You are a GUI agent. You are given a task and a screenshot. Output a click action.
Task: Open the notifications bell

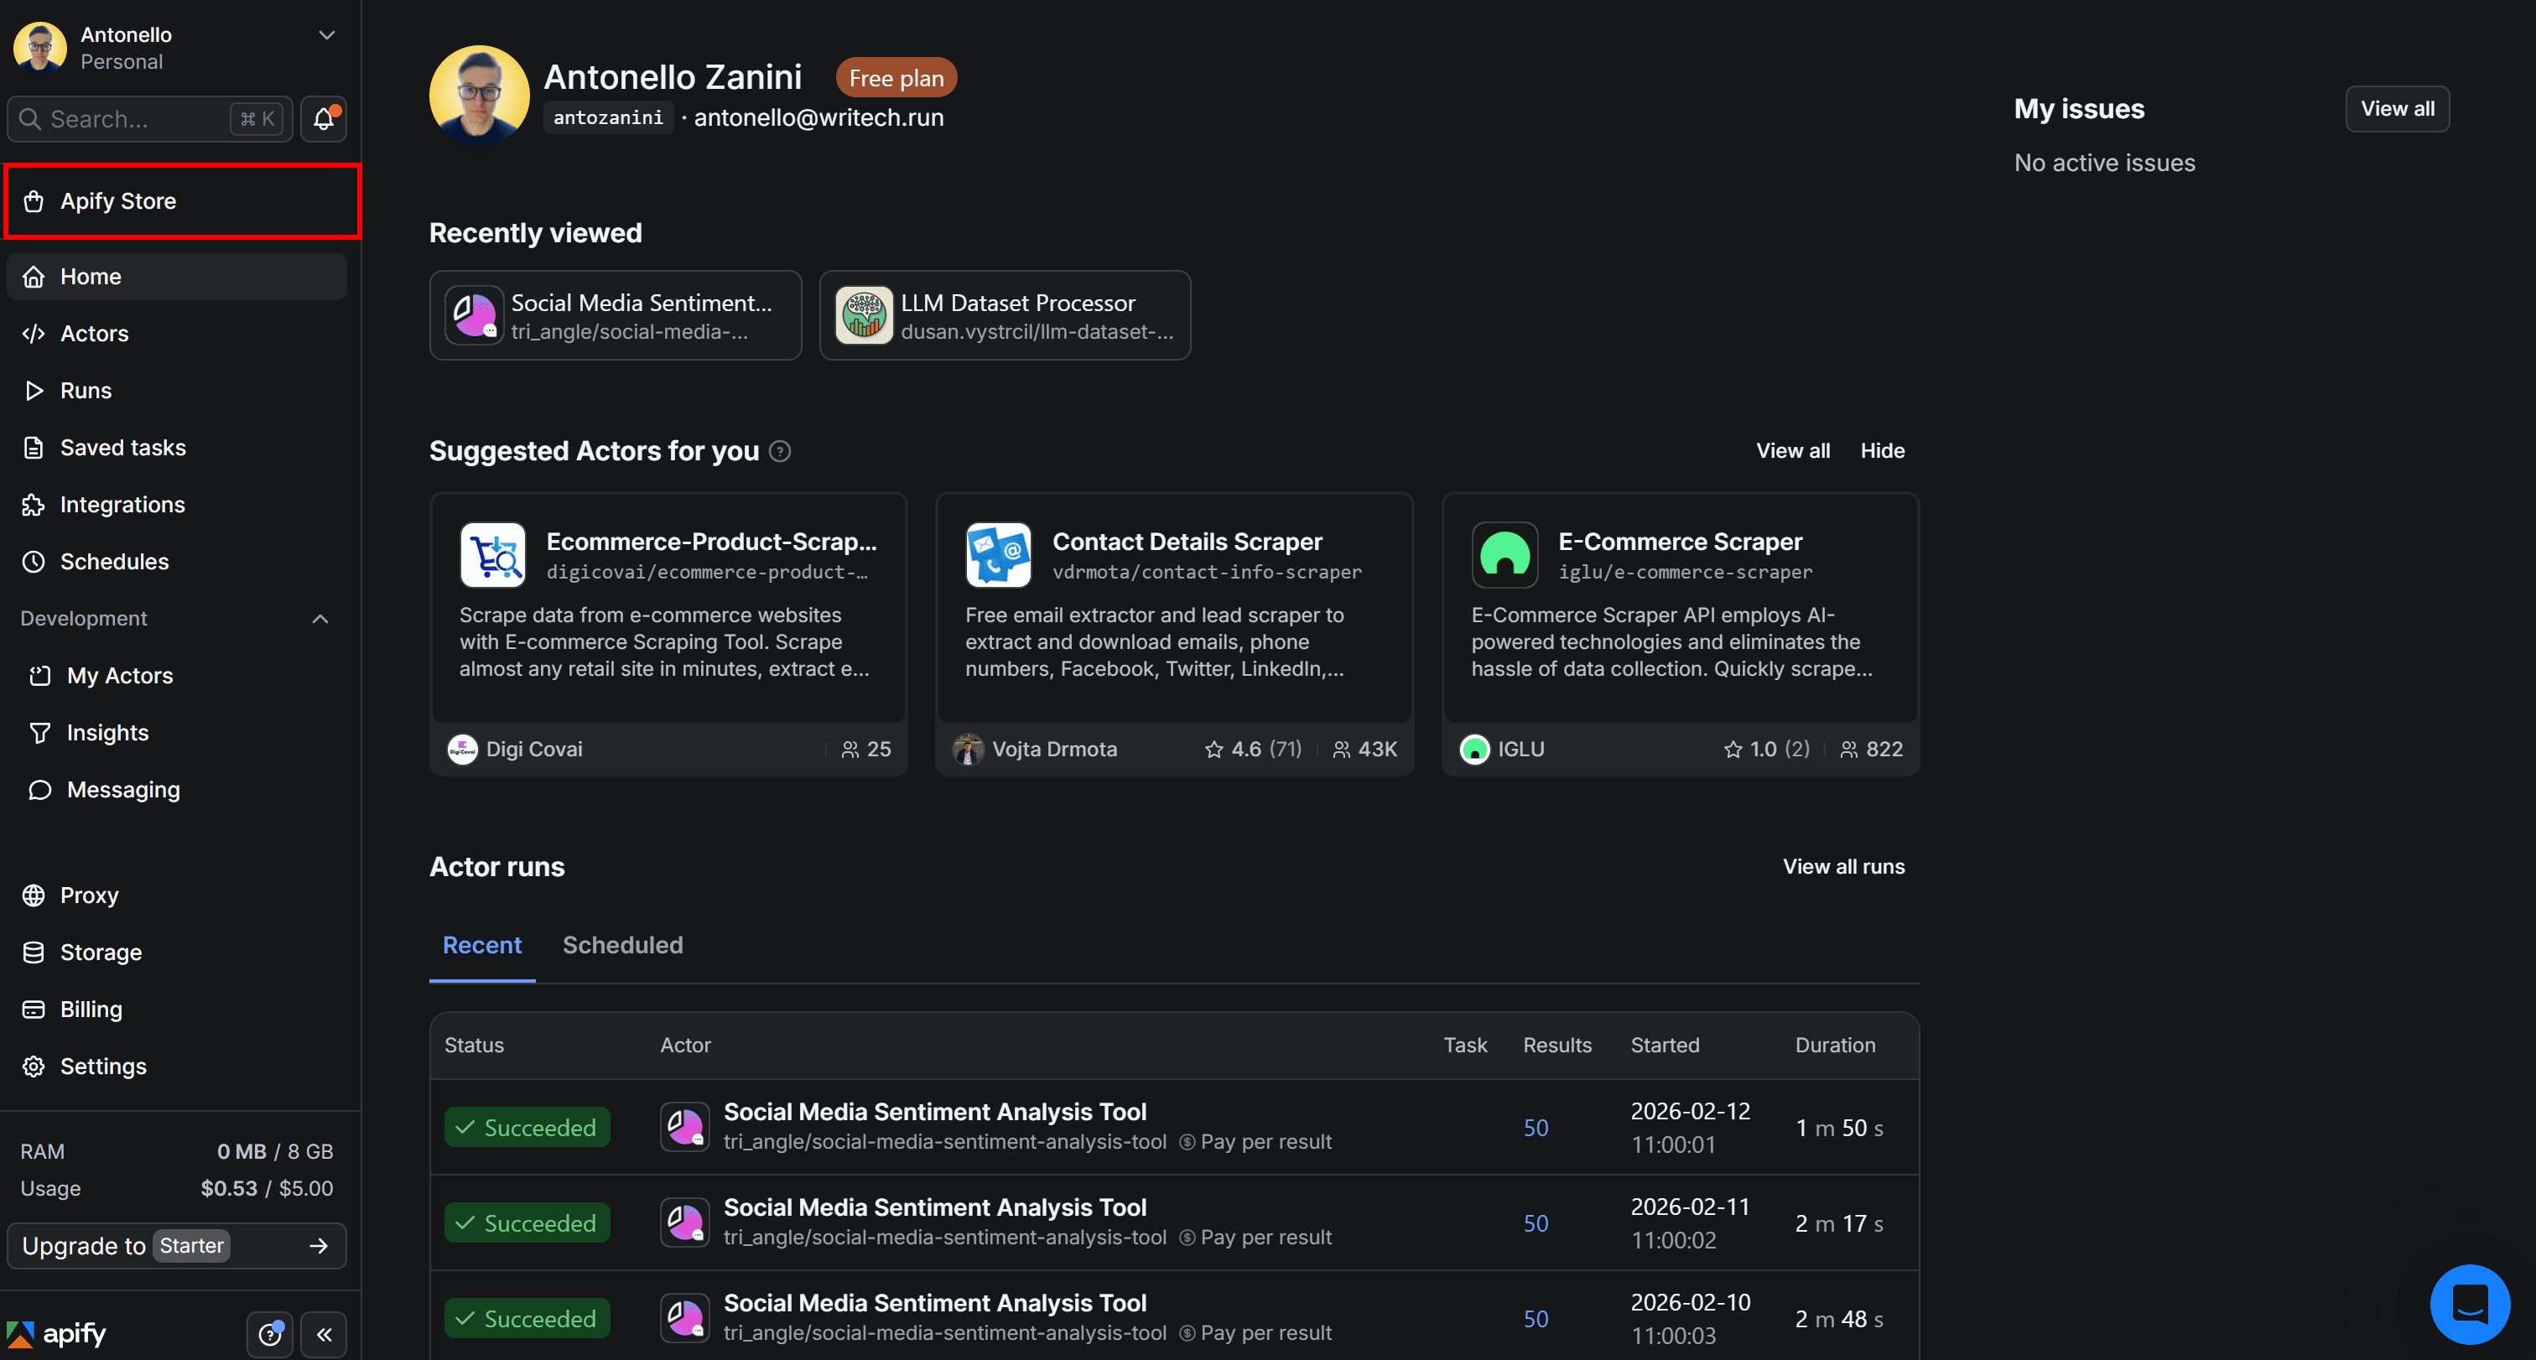pos(323,118)
